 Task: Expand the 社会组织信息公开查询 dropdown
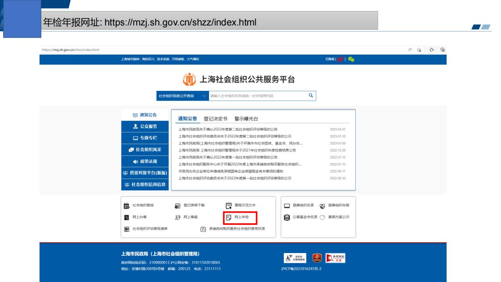point(204,96)
